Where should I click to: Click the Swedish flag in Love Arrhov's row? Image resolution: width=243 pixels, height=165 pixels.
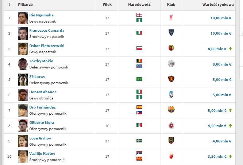point(139,141)
